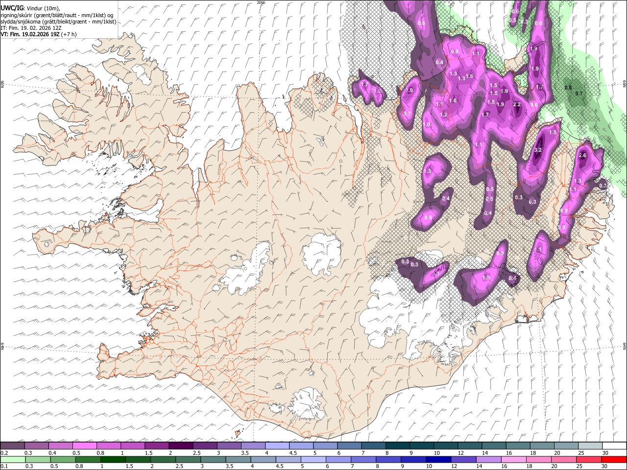Select the 20 pink swatch in bottom legend row
The width and height of the screenshot is (627, 470).
[x=563, y=460]
